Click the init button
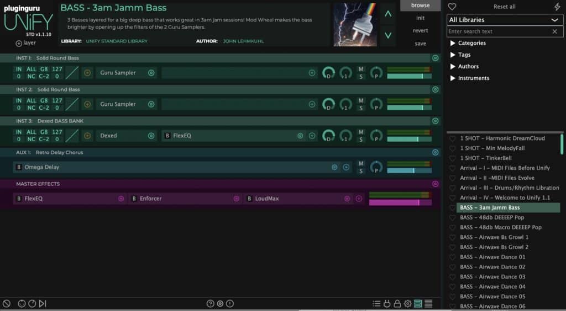Screen dimensions: 566x311 (420, 18)
